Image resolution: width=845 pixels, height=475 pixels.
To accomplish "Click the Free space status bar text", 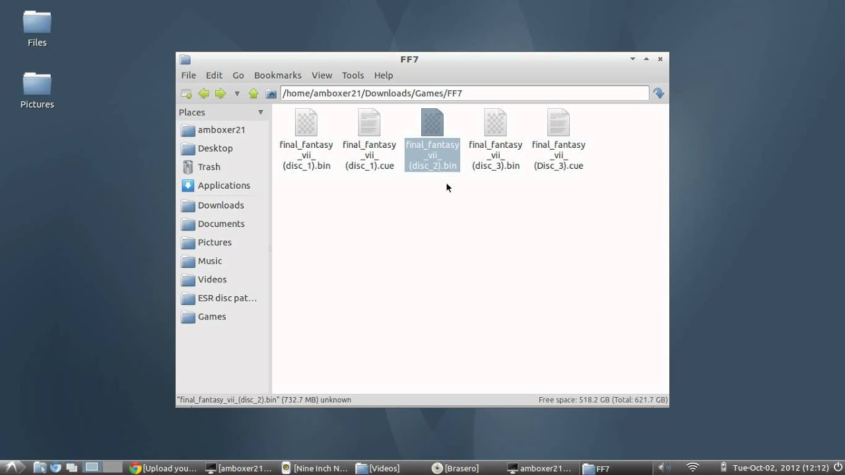I will tap(603, 400).
